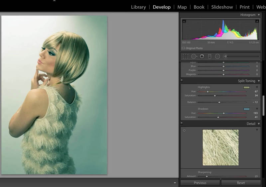The width and height of the screenshot is (266, 187).
Task: Open the Slideshow module
Action: tap(222, 7)
